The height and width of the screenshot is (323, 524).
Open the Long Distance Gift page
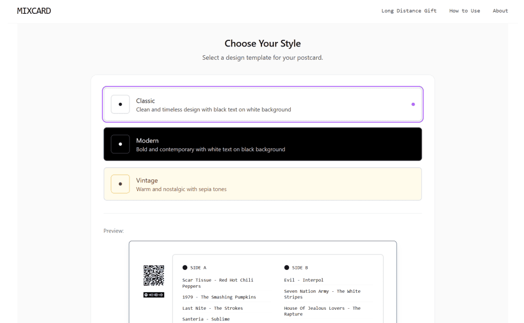409,11
